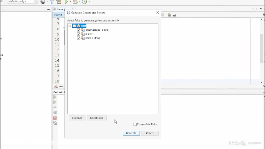Click line number 15 in the gutter
Screen dimensions: 265x149
coord(57,66)
